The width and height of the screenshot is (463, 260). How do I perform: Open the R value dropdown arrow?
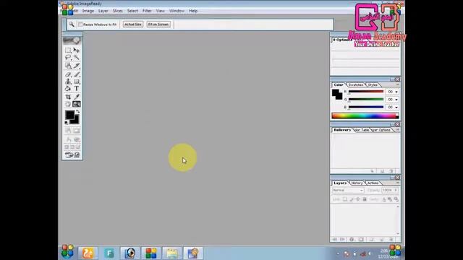(x=396, y=92)
